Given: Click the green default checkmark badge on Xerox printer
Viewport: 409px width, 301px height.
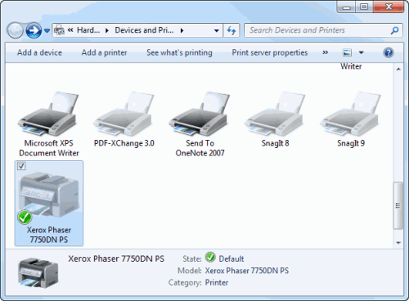Looking at the screenshot, I should point(25,218).
